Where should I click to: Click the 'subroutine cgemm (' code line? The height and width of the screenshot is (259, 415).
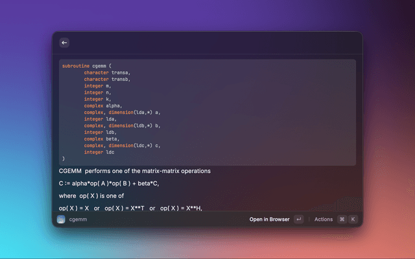87,65
